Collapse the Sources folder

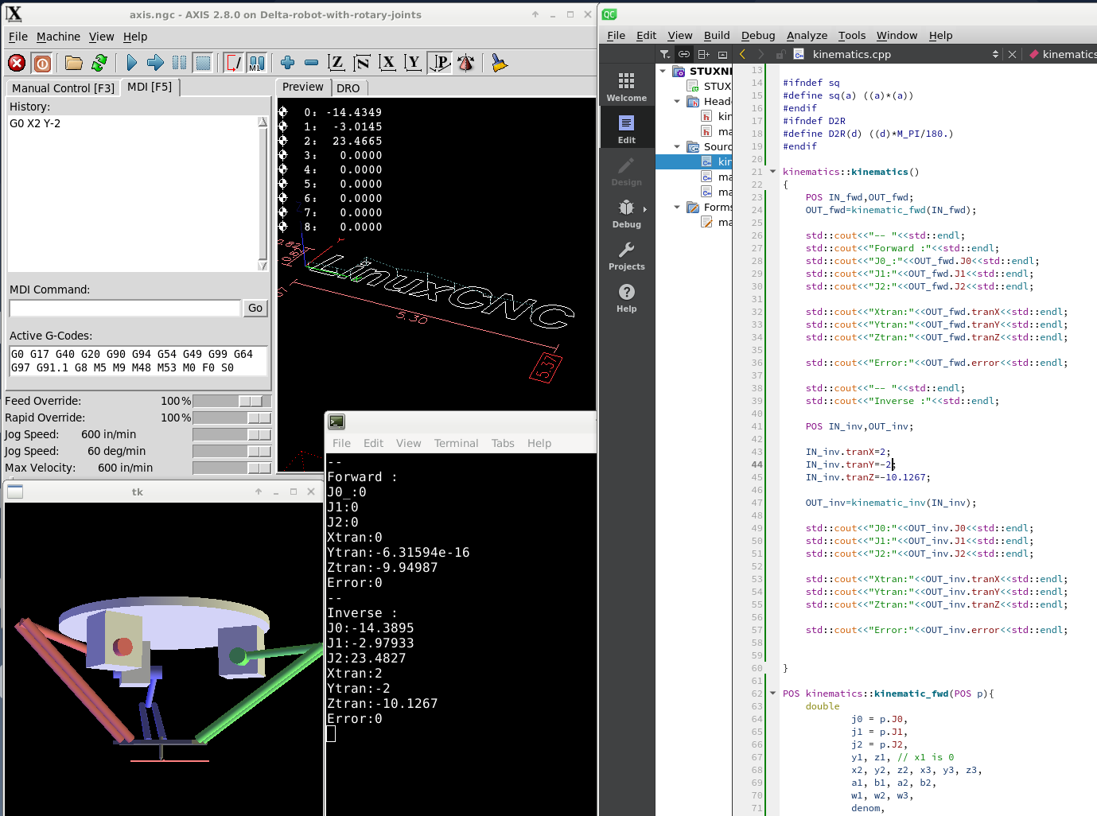677,147
